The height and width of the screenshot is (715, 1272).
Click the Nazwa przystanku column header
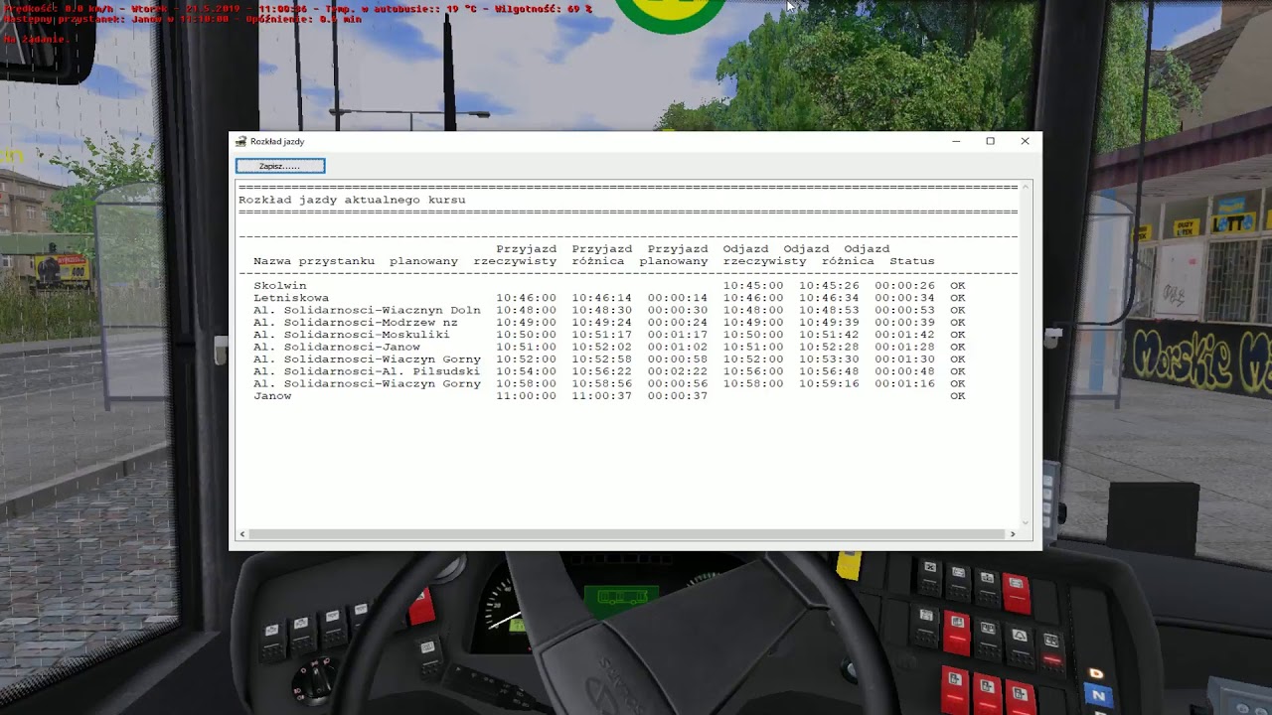pyautogui.click(x=314, y=261)
